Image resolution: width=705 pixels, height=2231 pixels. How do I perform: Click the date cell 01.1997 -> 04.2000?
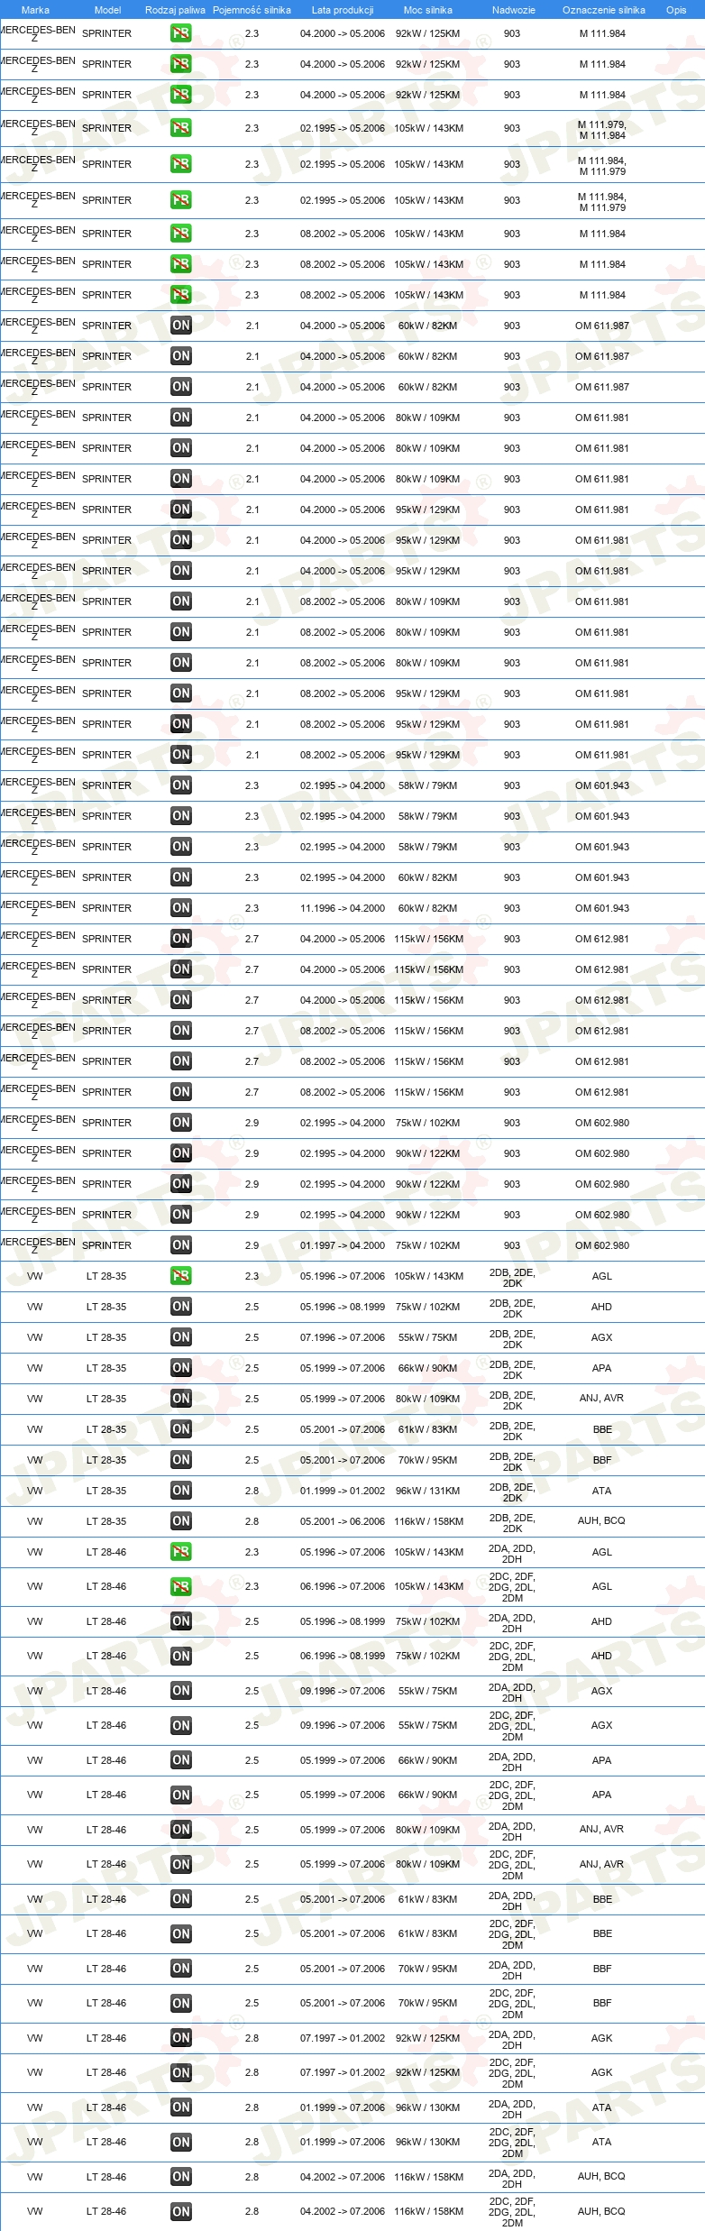pos(343,1245)
